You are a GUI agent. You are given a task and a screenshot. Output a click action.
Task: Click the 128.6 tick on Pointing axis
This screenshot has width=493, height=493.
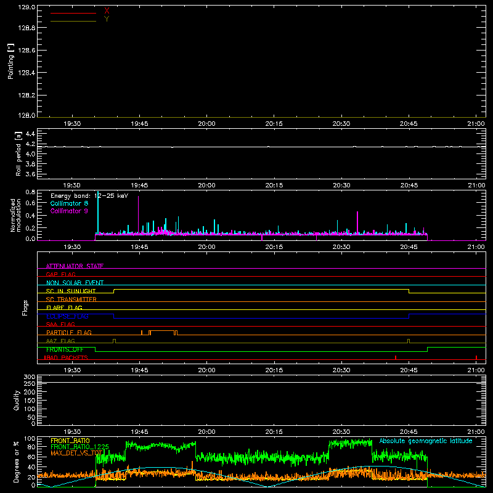pyautogui.click(x=26, y=50)
